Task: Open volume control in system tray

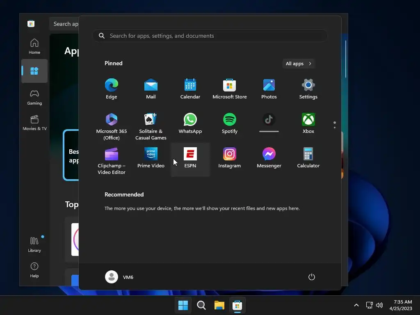Action: tap(379, 305)
